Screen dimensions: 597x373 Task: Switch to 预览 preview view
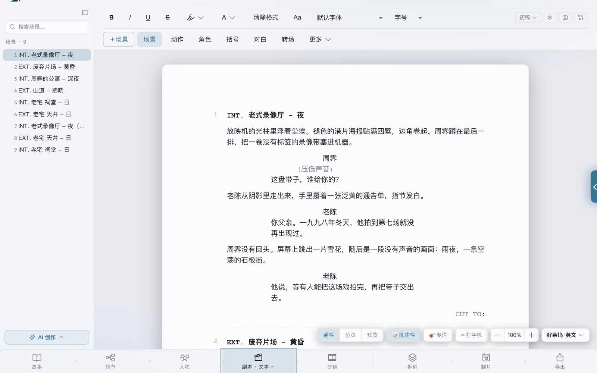tap(372, 335)
